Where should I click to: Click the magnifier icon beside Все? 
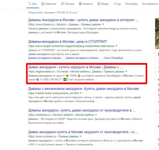click(x=30, y=4)
